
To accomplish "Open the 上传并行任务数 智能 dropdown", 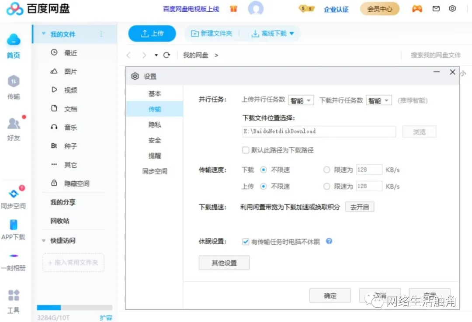I will tap(301, 100).
